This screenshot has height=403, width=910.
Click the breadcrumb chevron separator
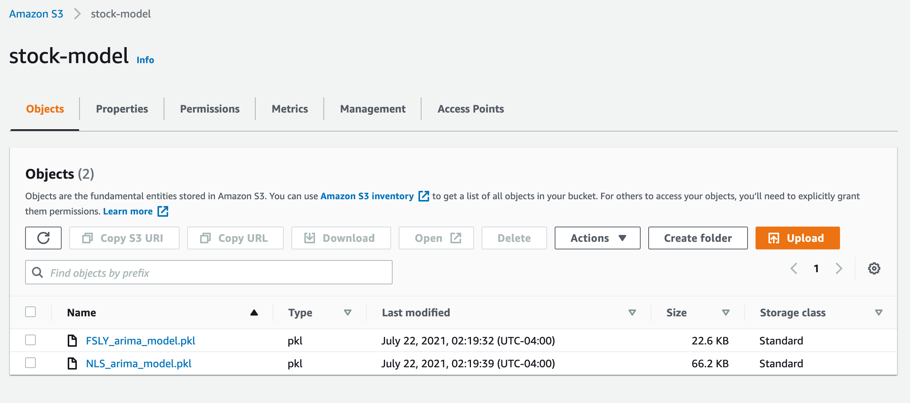pyautogui.click(x=77, y=14)
